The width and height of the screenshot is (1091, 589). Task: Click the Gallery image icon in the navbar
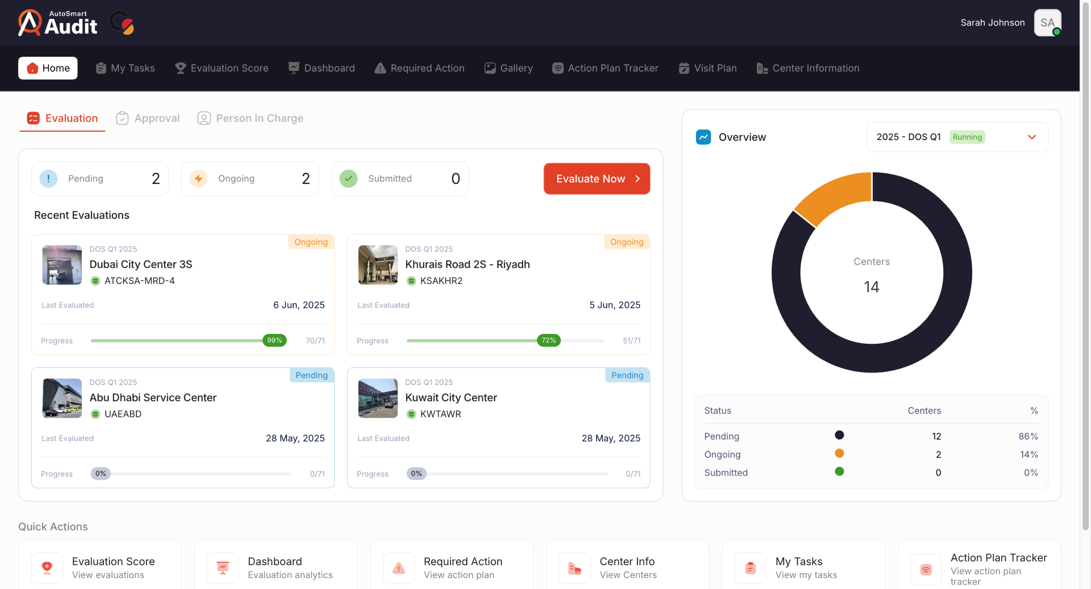[490, 68]
